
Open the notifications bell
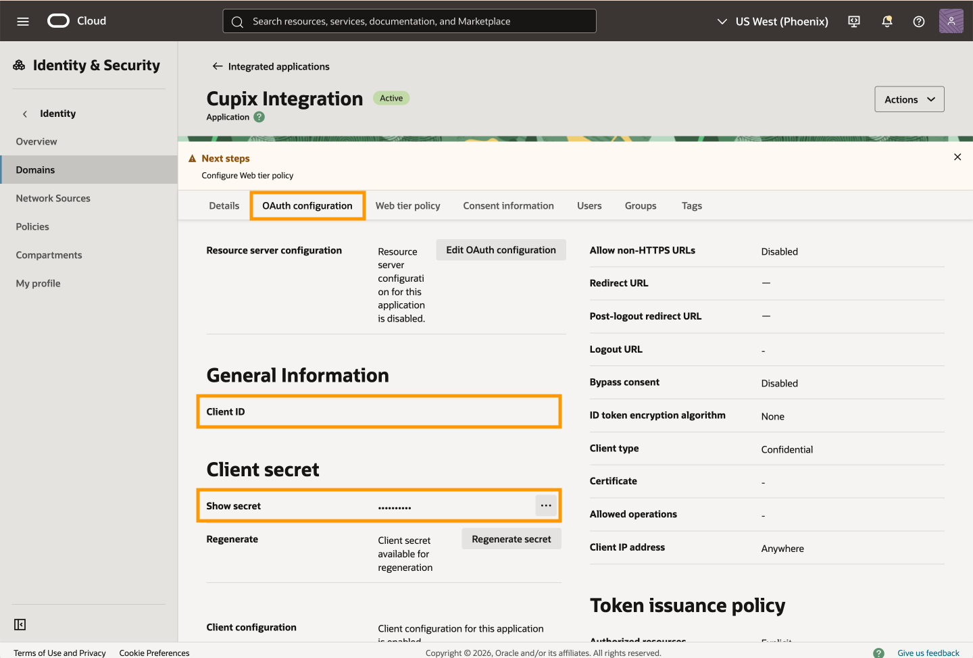coord(887,21)
